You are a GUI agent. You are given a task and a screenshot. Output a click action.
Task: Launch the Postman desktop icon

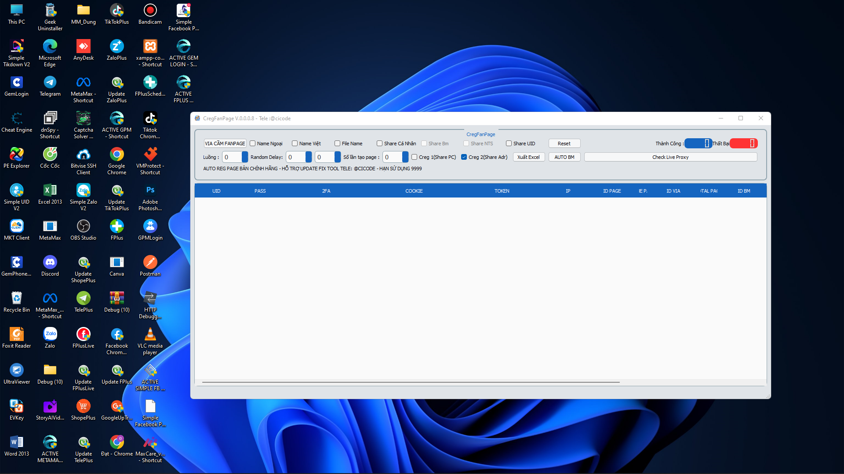[x=150, y=266]
